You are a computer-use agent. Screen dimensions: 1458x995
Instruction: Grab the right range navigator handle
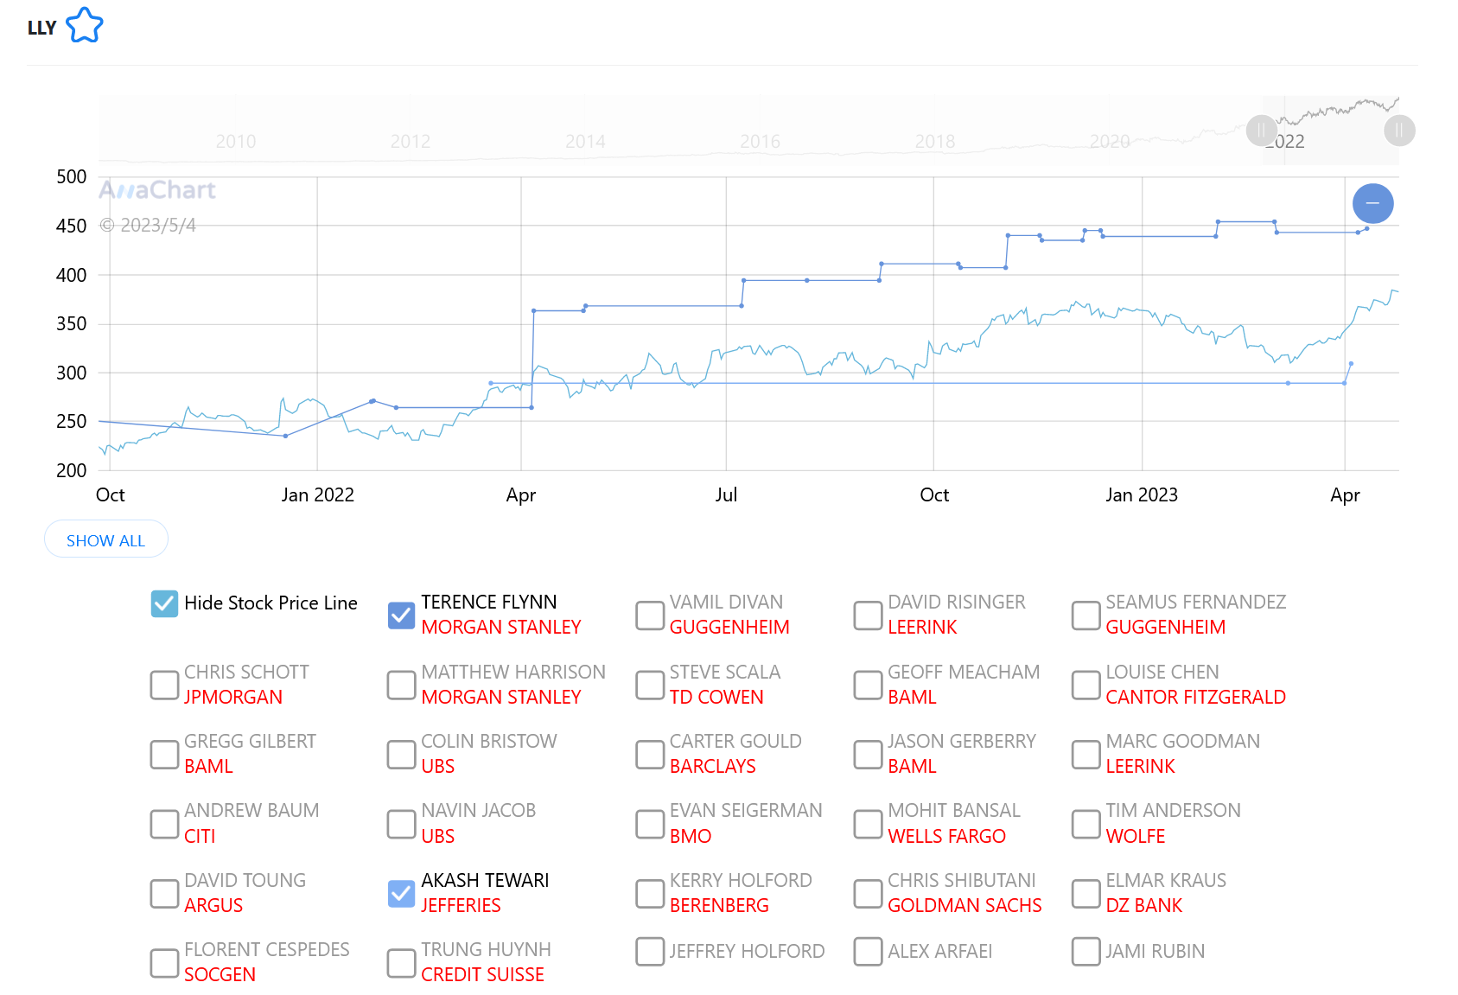[x=1399, y=131]
